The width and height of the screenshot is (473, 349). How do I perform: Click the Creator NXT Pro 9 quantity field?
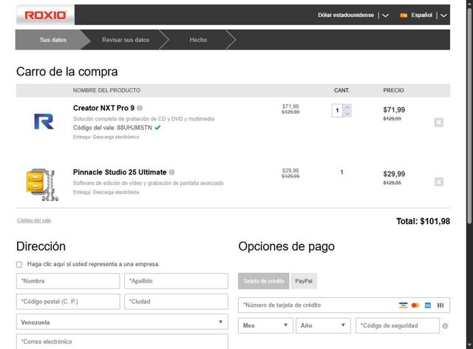click(337, 110)
